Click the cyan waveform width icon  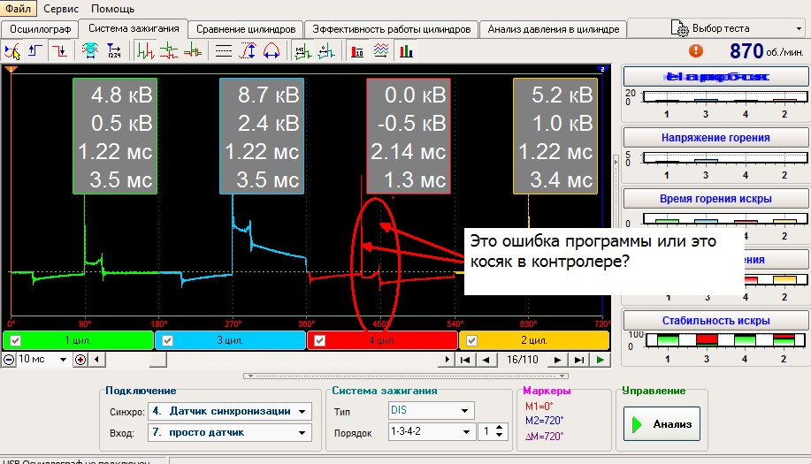[x=90, y=51]
